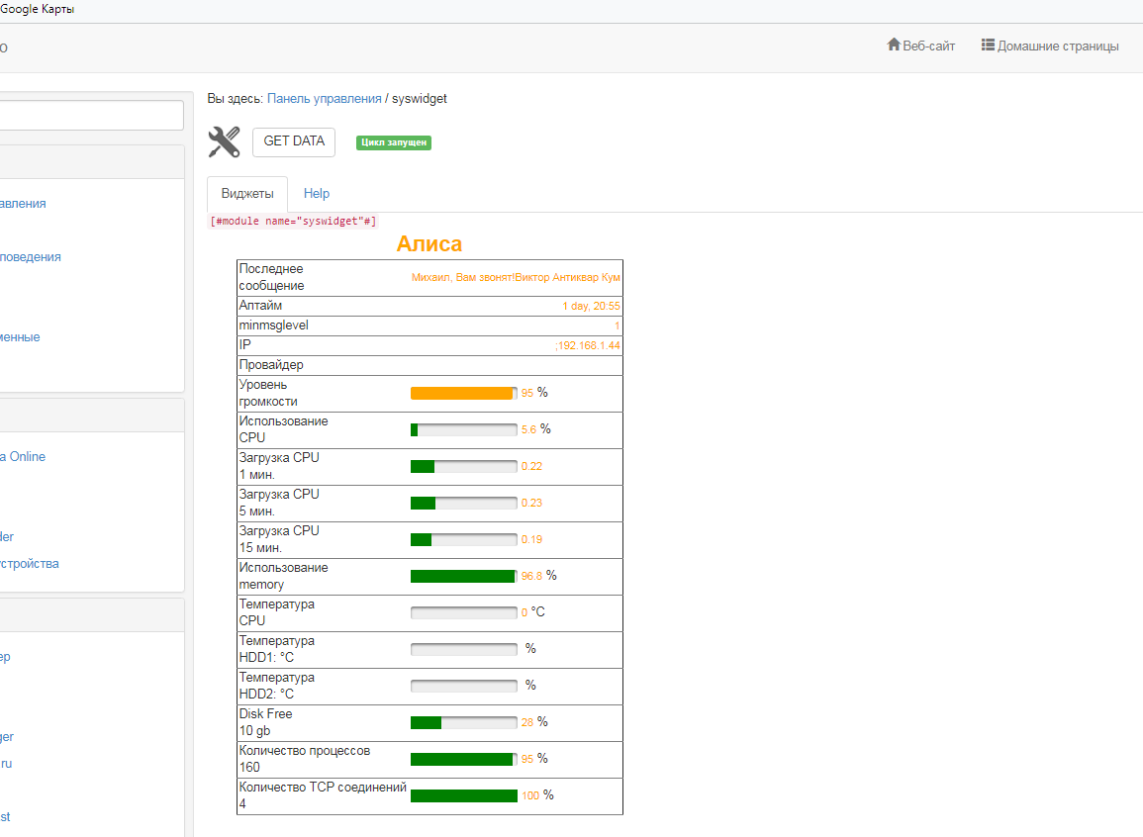This screenshot has height=837, width=1143.
Task: Open the Help tab
Action: click(317, 194)
